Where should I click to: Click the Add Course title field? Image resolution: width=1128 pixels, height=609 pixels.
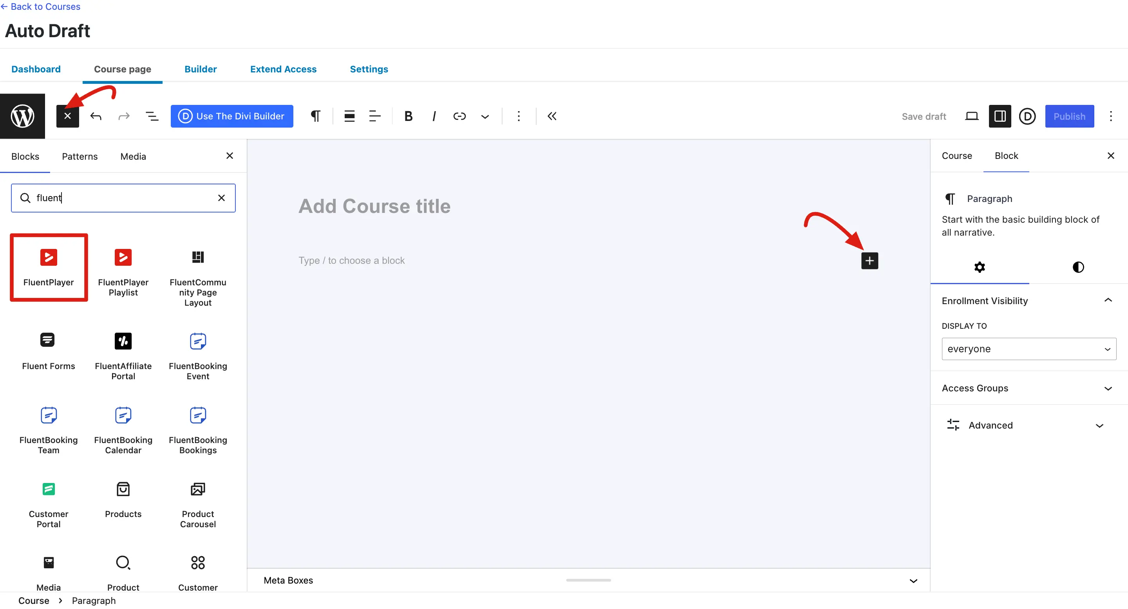tap(588, 206)
